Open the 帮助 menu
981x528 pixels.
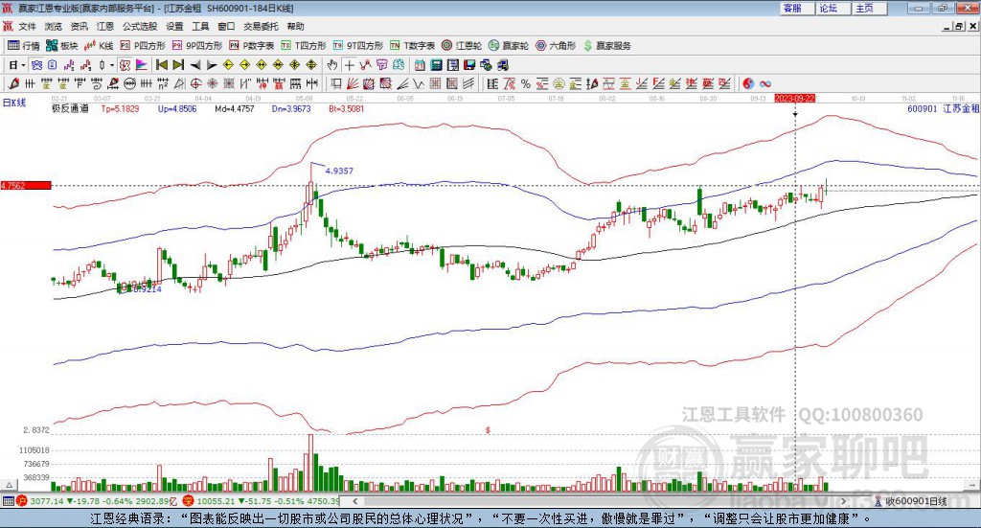pyautogui.click(x=295, y=26)
